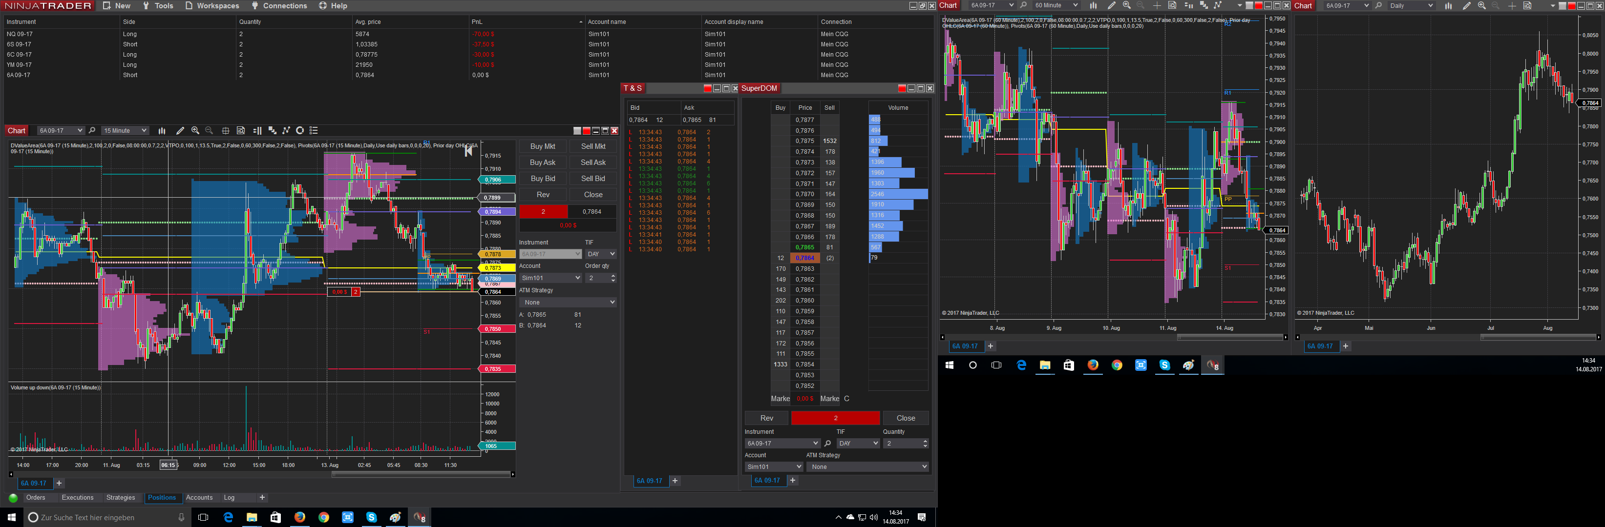
Task: Click red link color square in 15 Minute chart
Action: 586,131
